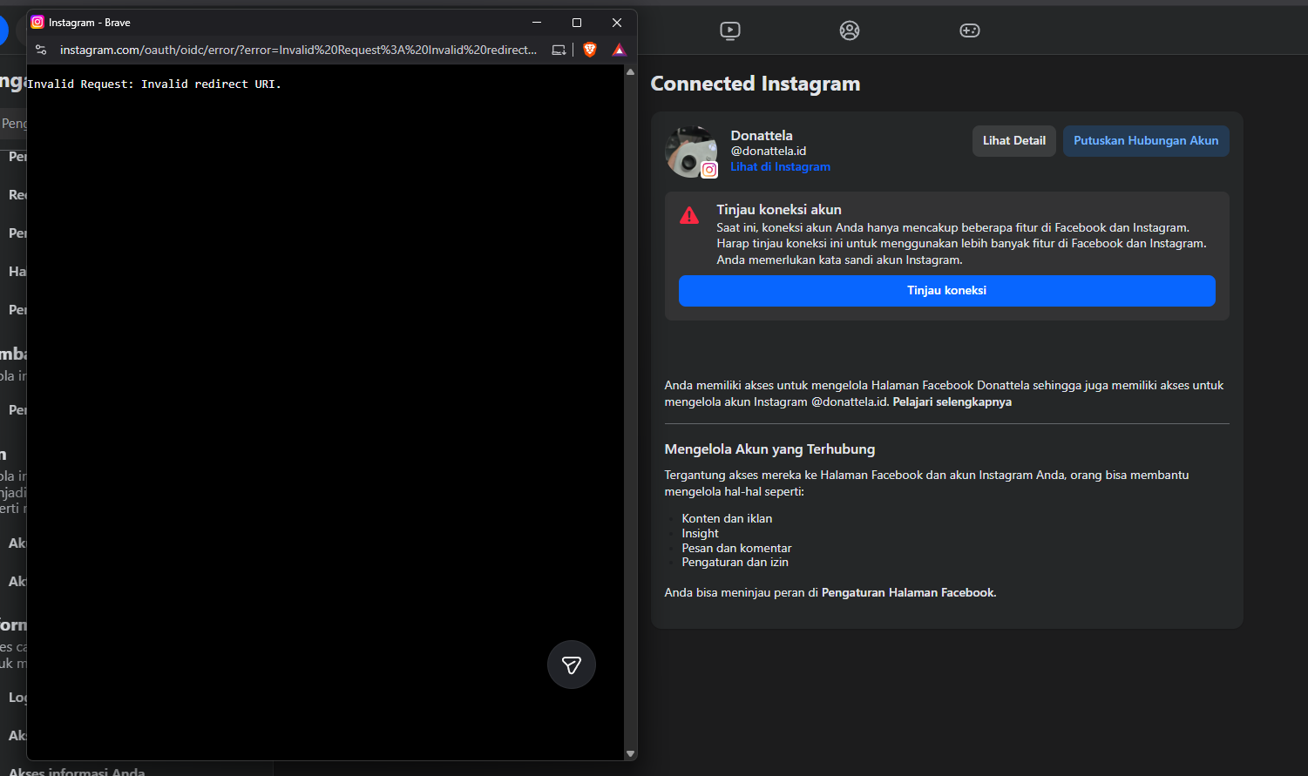1308x776 pixels.
Task: Click the popup scrollbar down arrow
Action: 631,753
